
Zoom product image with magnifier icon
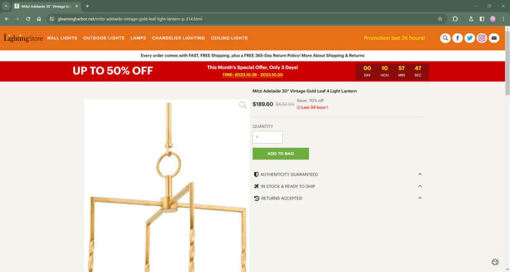(x=243, y=105)
